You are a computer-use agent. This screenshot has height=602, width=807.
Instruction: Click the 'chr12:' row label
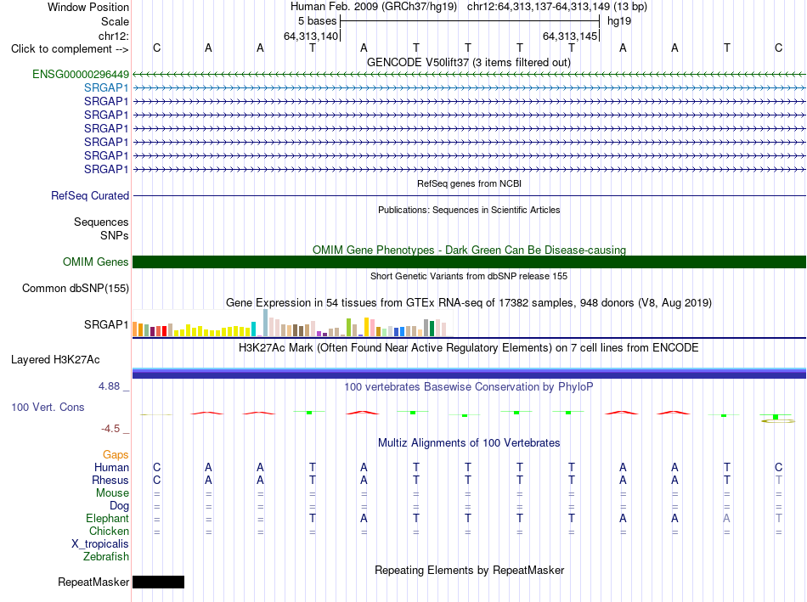pyautogui.click(x=114, y=36)
